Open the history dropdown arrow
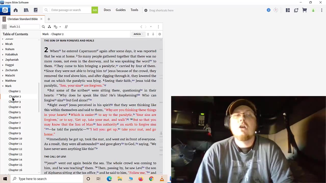 tap(151, 27)
